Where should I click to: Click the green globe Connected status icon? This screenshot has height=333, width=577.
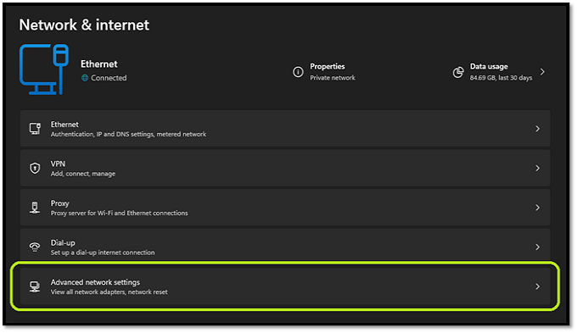tap(85, 78)
